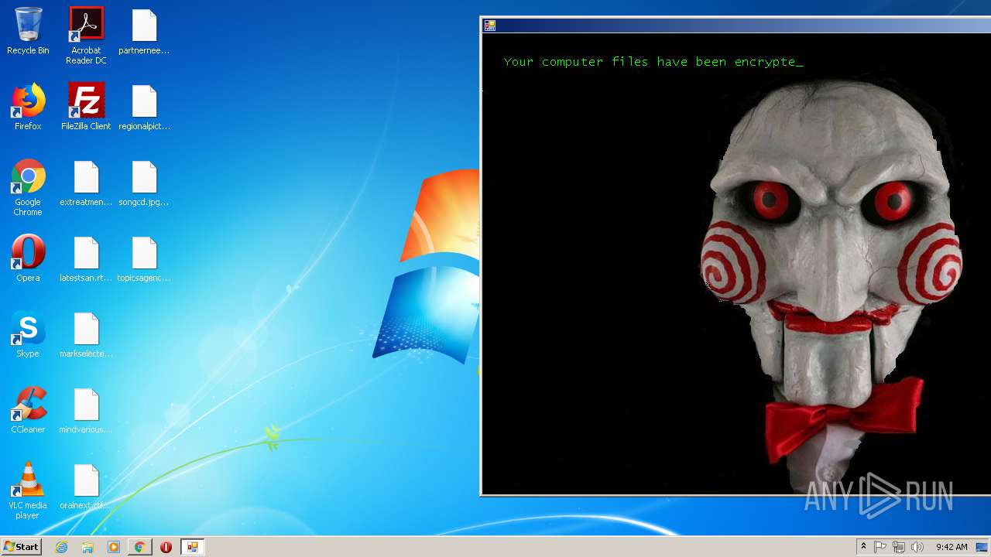Open the Recycle Bin icon
Image resolution: width=991 pixels, height=557 pixels.
(x=28, y=32)
